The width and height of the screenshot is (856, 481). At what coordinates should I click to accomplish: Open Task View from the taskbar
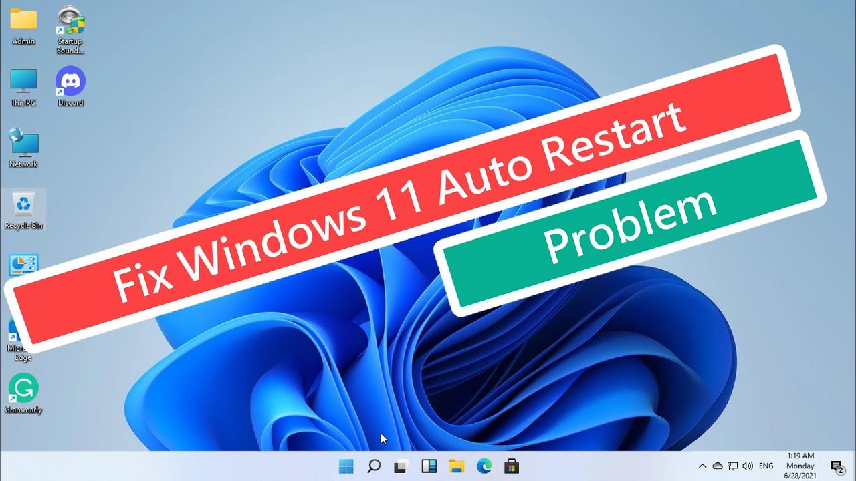pyautogui.click(x=401, y=466)
